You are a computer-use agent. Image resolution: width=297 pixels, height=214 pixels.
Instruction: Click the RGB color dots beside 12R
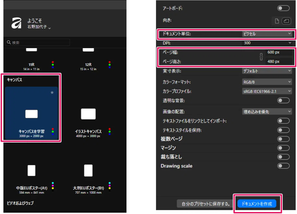[x=110, y=65]
